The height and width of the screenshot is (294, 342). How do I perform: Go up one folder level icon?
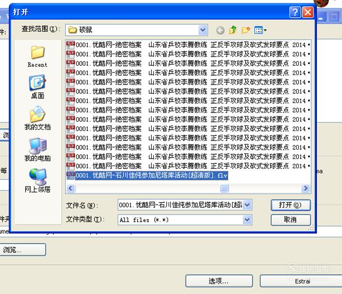(x=233, y=30)
